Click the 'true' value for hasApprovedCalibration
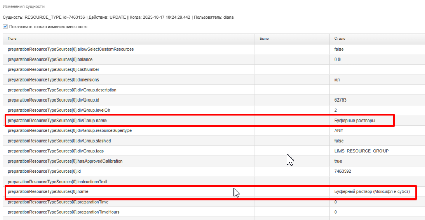The height and width of the screenshot is (220, 425). pyautogui.click(x=338, y=161)
